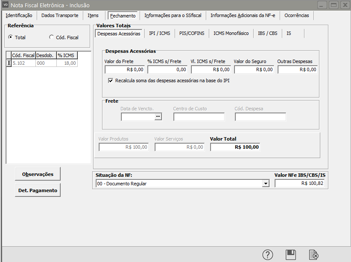
Task: Go to the Dados Transporte tab
Action: click(x=60, y=16)
